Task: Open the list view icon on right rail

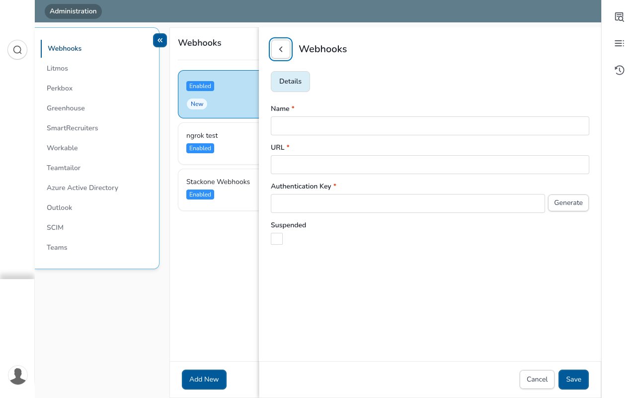Action: 619,43
